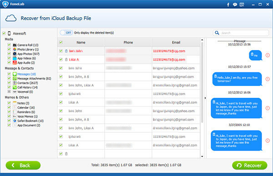Click the green Recover button

[x=250, y=165]
